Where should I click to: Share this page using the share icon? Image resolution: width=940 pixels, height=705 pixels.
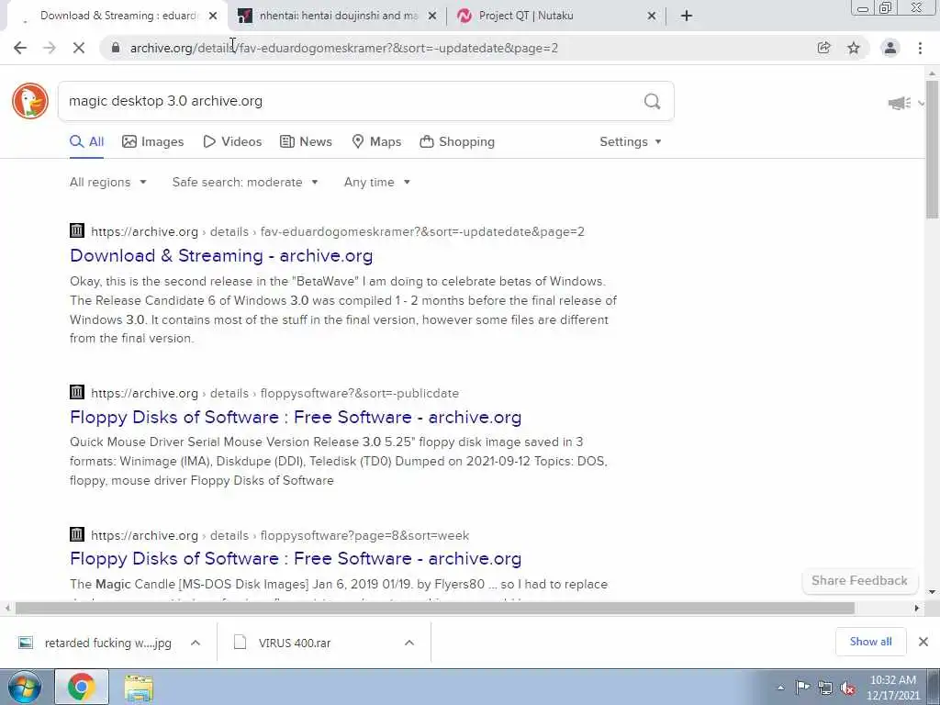[x=823, y=48]
